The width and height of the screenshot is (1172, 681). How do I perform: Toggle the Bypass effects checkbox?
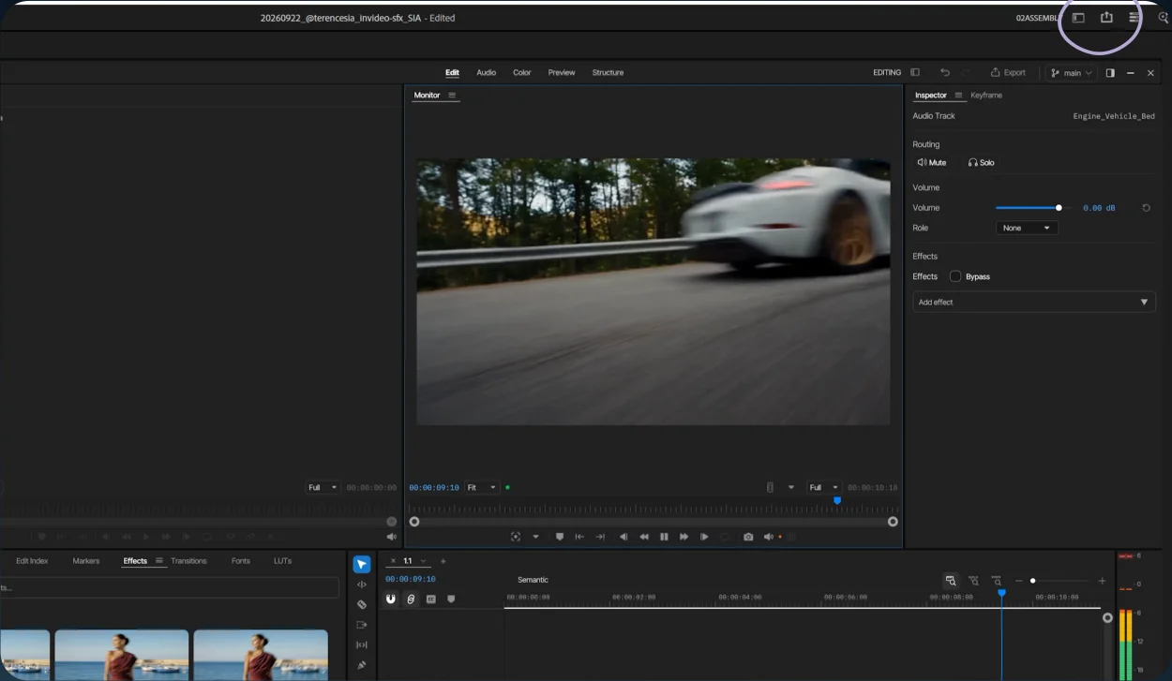tap(955, 276)
